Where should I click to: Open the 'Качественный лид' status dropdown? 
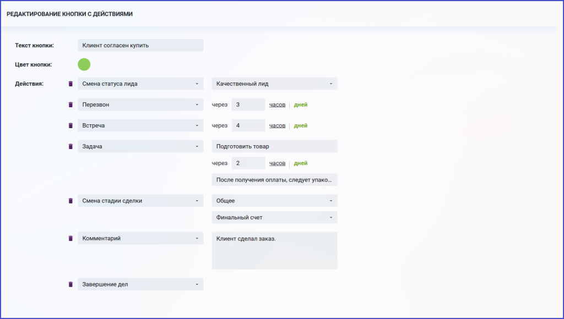pos(274,84)
